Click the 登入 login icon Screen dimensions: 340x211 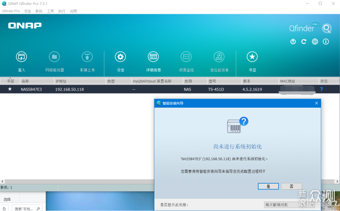pyautogui.click(x=21, y=57)
